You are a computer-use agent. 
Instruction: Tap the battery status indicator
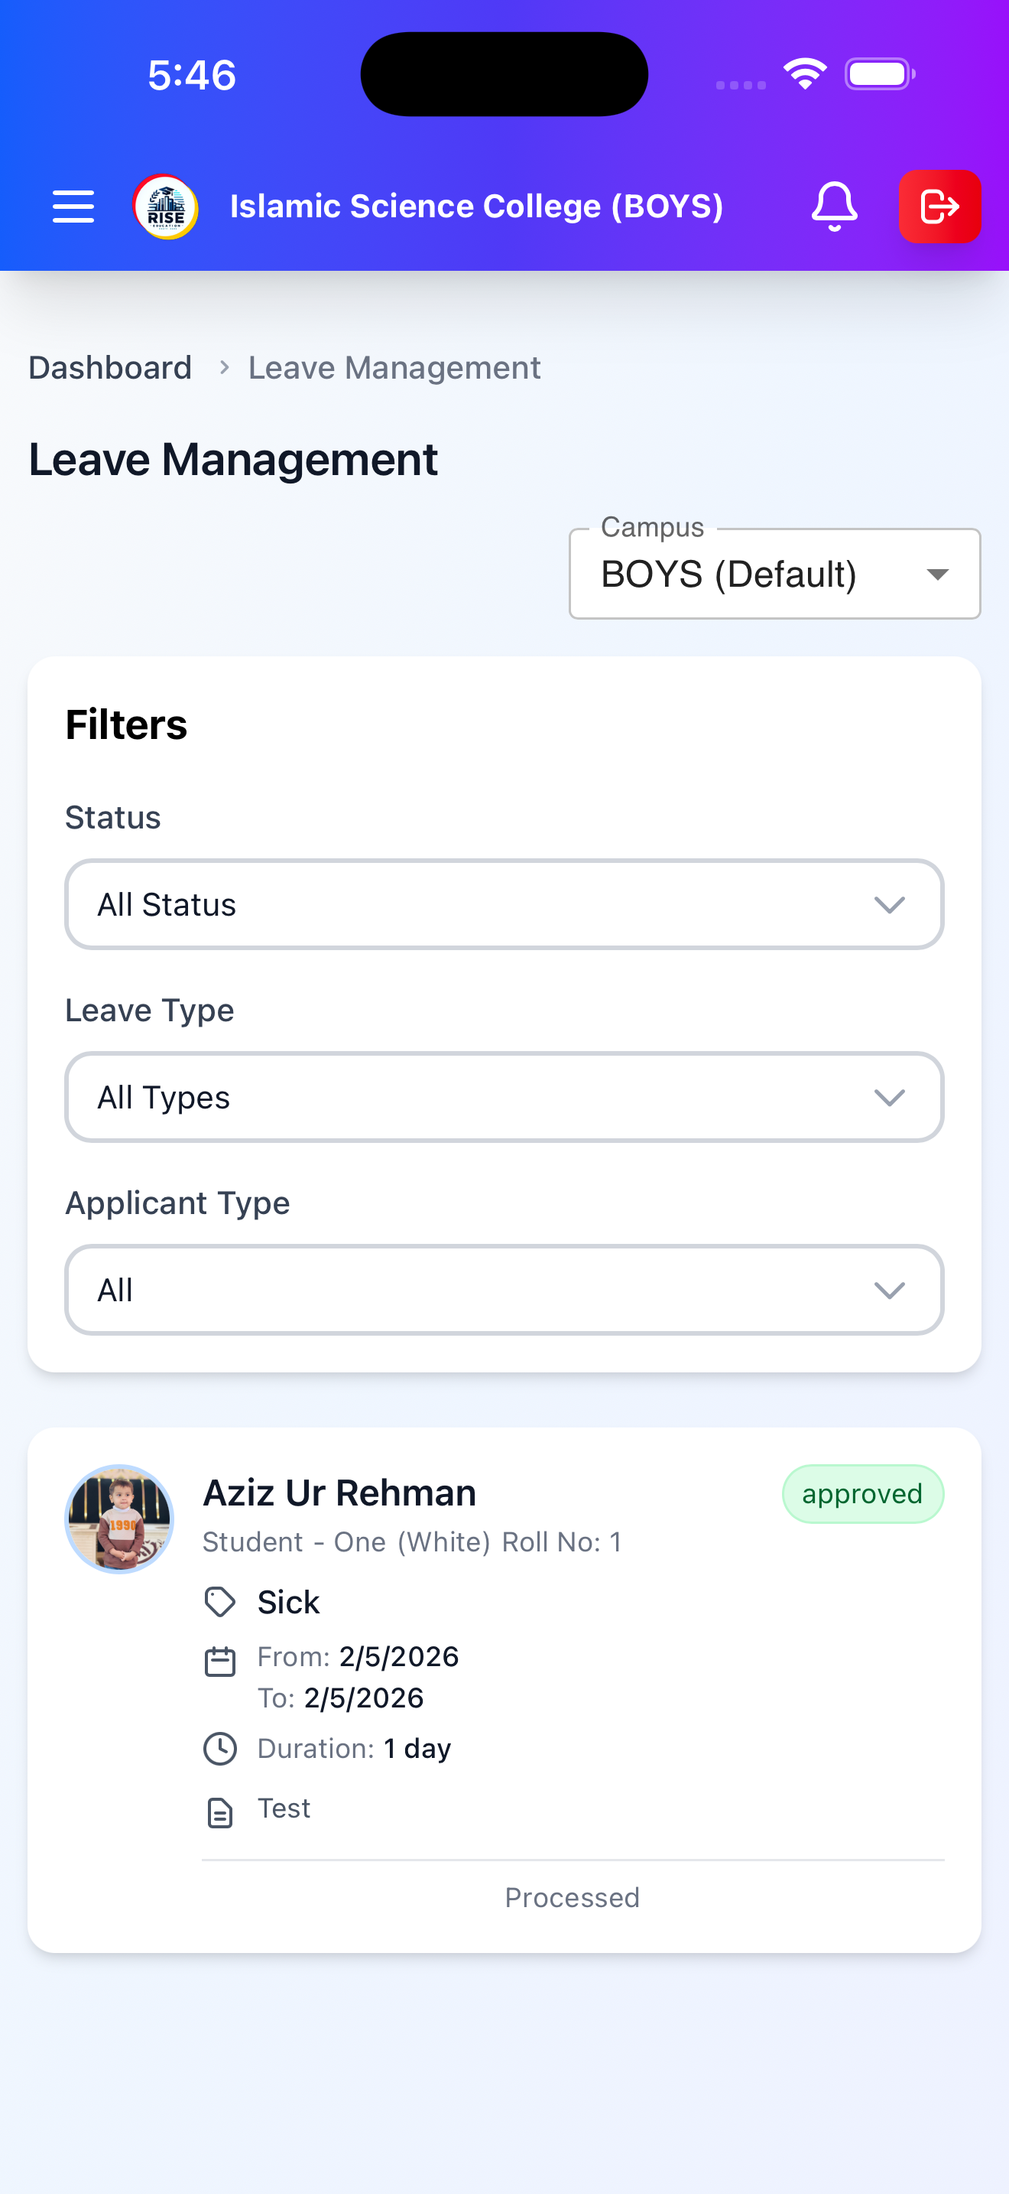point(880,74)
